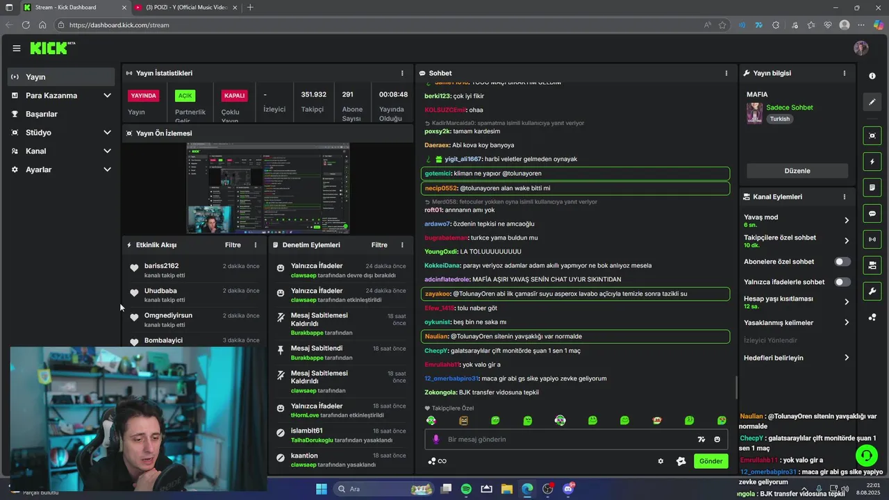Click the Turkish language tag

click(779, 119)
